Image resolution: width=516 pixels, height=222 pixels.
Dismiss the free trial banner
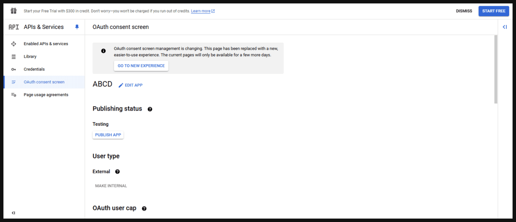pos(464,11)
